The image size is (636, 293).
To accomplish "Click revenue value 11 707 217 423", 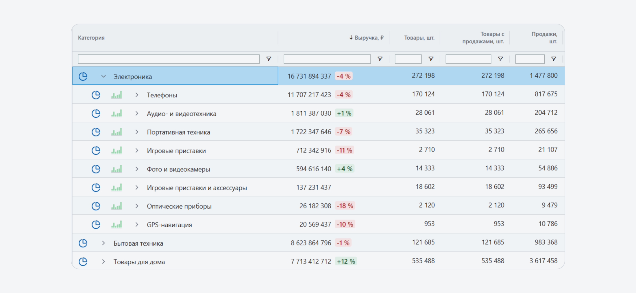I will (x=309, y=95).
